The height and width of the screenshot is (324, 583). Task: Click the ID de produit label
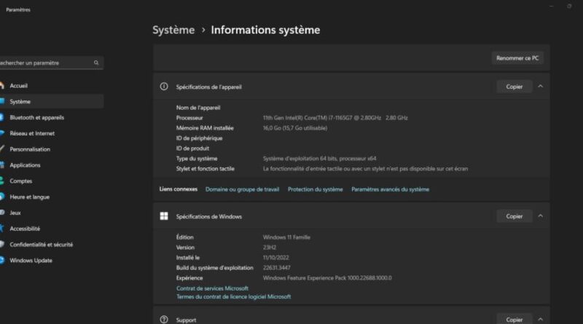tap(192, 149)
